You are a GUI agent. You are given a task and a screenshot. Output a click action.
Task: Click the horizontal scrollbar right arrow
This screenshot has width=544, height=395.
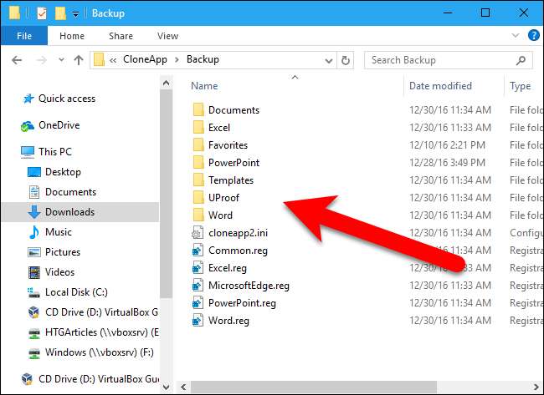click(x=536, y=387)
